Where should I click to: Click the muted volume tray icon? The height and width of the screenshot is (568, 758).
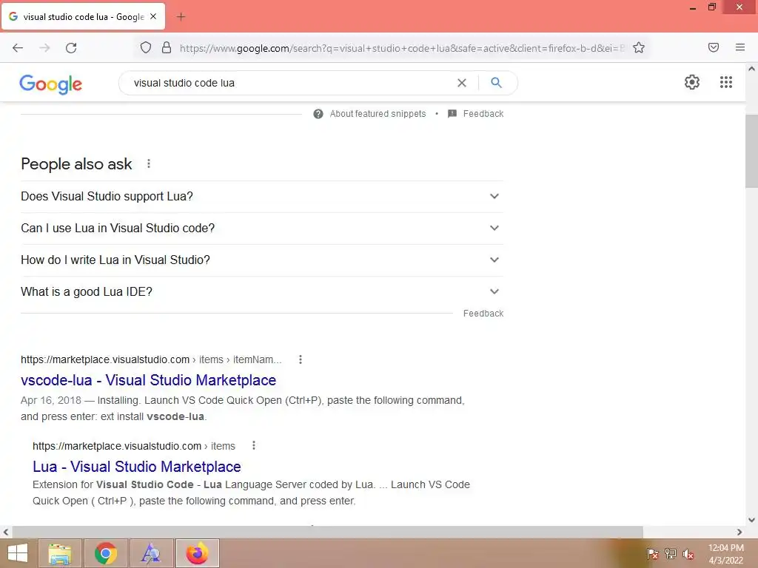click(x=688, y=554)
